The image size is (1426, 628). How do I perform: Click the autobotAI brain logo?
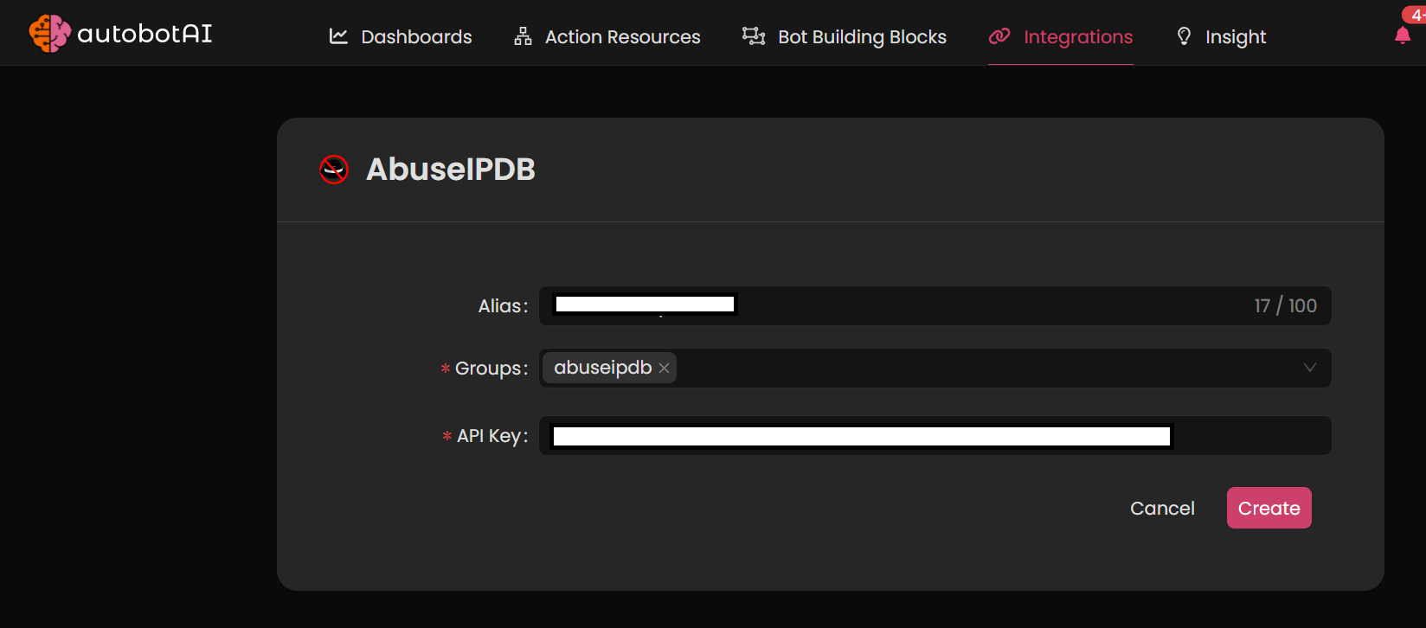point(49,34)
